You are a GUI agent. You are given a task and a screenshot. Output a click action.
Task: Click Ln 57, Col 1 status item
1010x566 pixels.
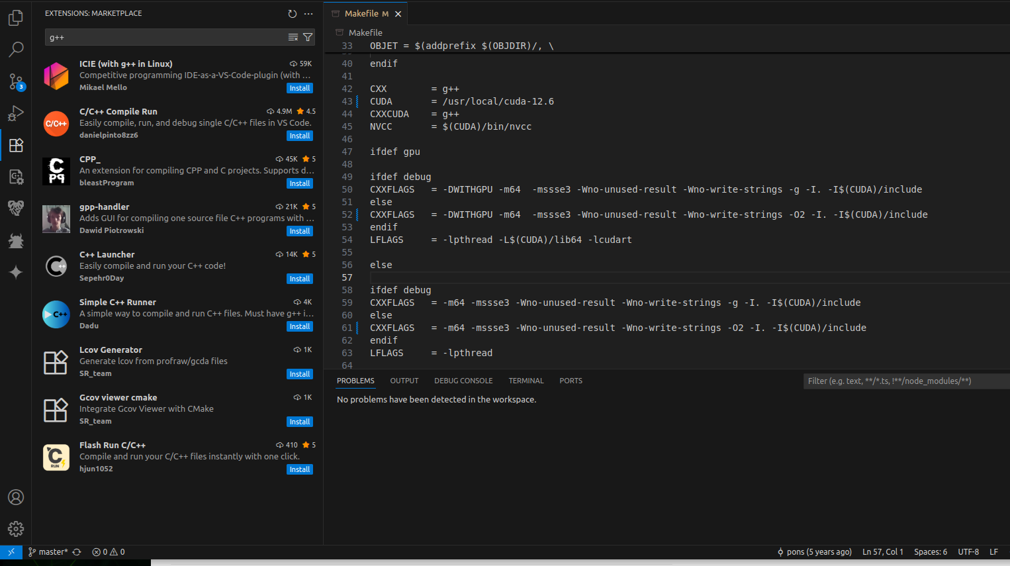point(883,551)
